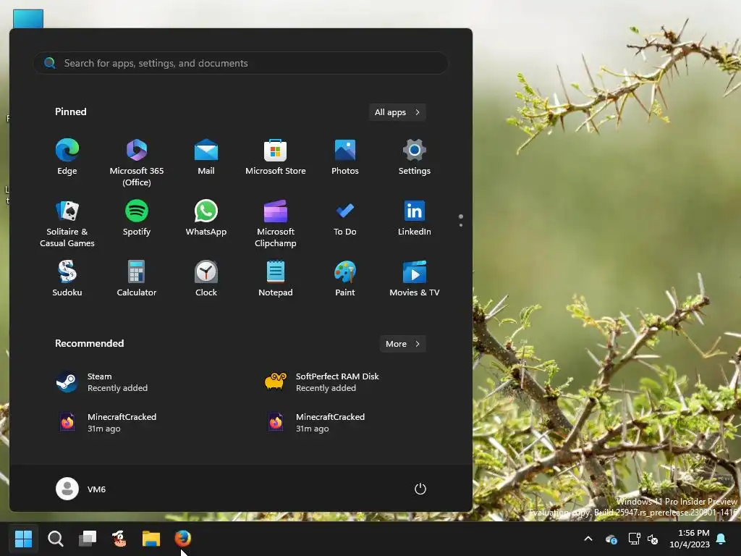Launch Firefox from the taskbar

click(x=183, y=539)
